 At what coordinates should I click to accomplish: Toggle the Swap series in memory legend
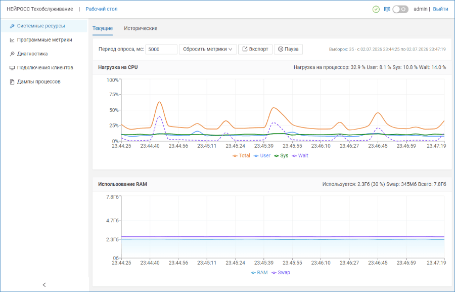(x=281, y=273)
